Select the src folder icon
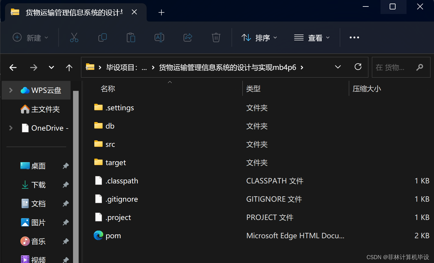434x263 pixels. coord(98,144)
